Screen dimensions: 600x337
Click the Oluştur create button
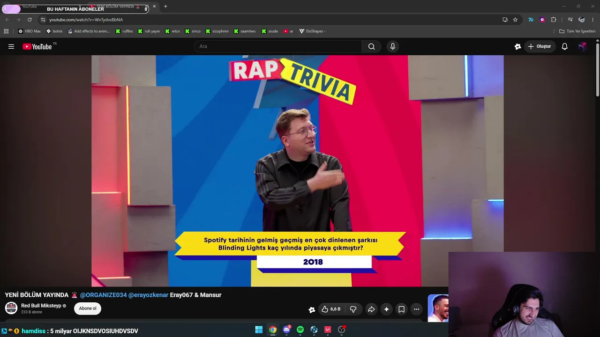pyautogui.click(x=539, y=46)
